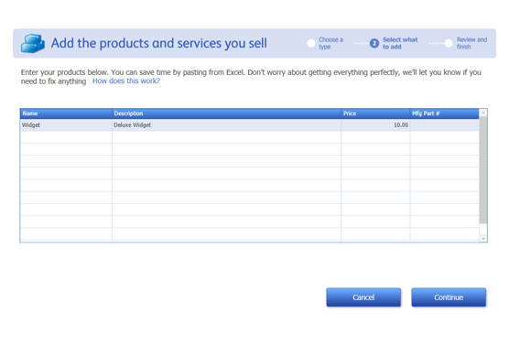The image size is (509, 345).
Task: Click the products boxes icon in header
Action: [33, 43]
